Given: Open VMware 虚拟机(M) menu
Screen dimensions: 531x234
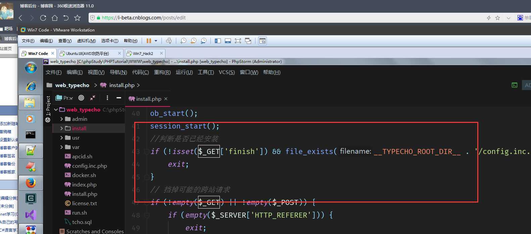Looking at the screenshot, I should 86,41.
